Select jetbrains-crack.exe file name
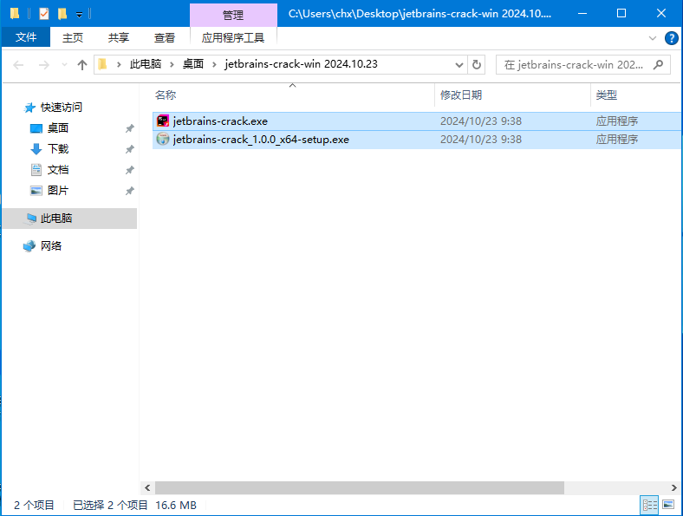This screenshot has height=516, width=683. (x=220, y=121)
